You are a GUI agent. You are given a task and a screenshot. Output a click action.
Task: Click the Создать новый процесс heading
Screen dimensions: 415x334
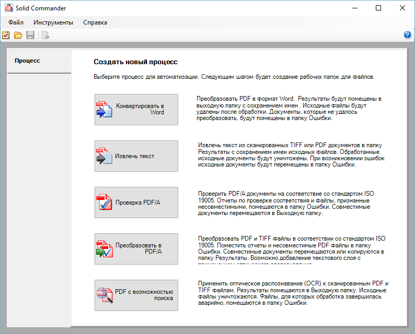pyautogui.click(x=135, y=62)
